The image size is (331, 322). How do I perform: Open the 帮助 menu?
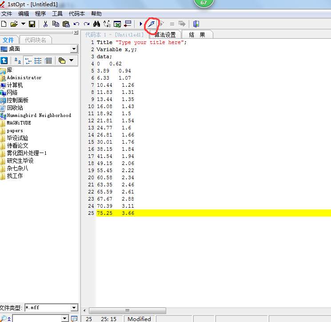click(96, 14)
